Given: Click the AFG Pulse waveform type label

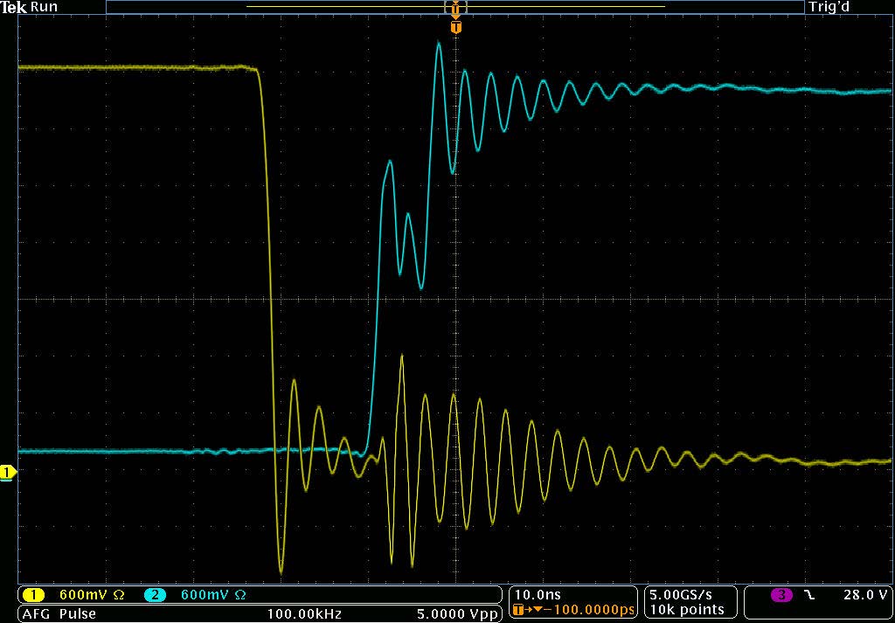Looking at the screenshot, I should pos(59,613).
